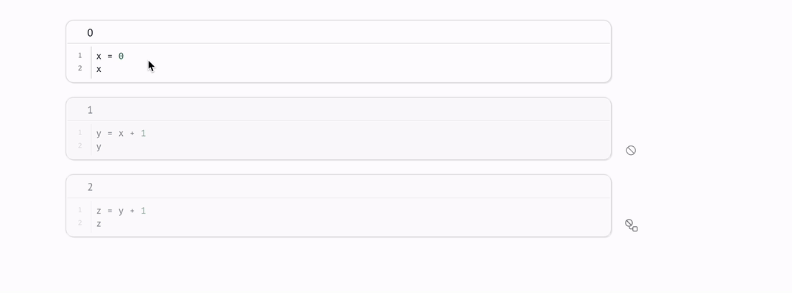The width and height of the screenshot is (792, 293).
Task: Click line number 2 in the first cell
Action: click(79, 68)
